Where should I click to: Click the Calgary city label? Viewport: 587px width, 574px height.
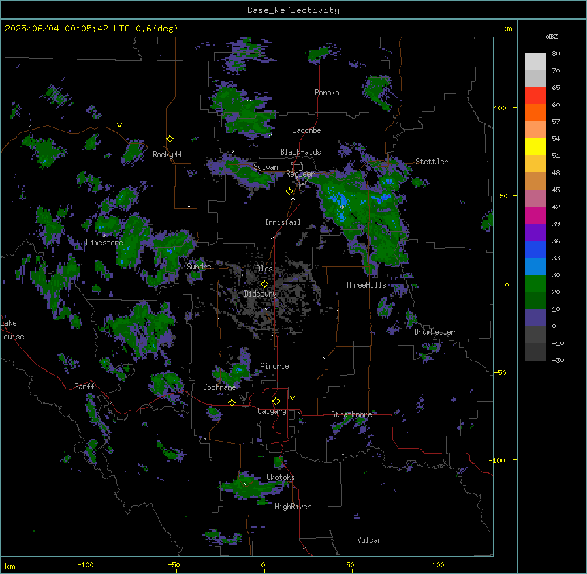pos(272,411)
